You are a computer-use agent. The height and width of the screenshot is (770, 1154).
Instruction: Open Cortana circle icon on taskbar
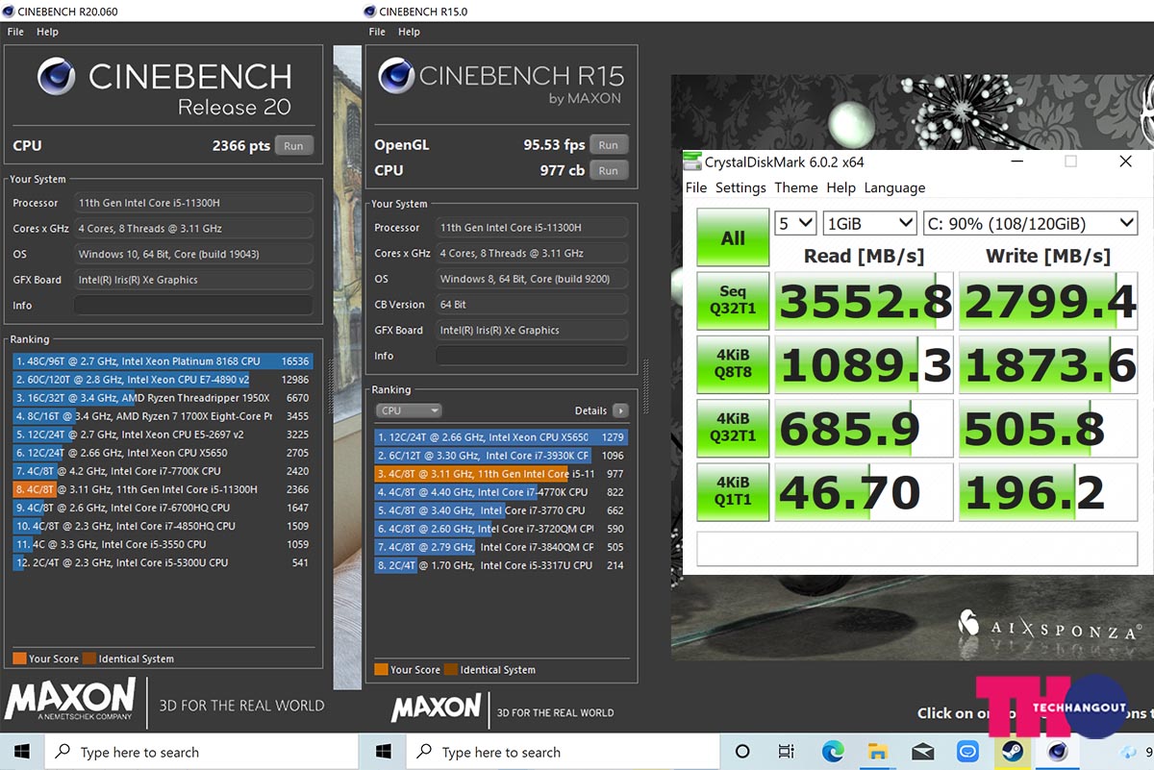coord(741,752)
